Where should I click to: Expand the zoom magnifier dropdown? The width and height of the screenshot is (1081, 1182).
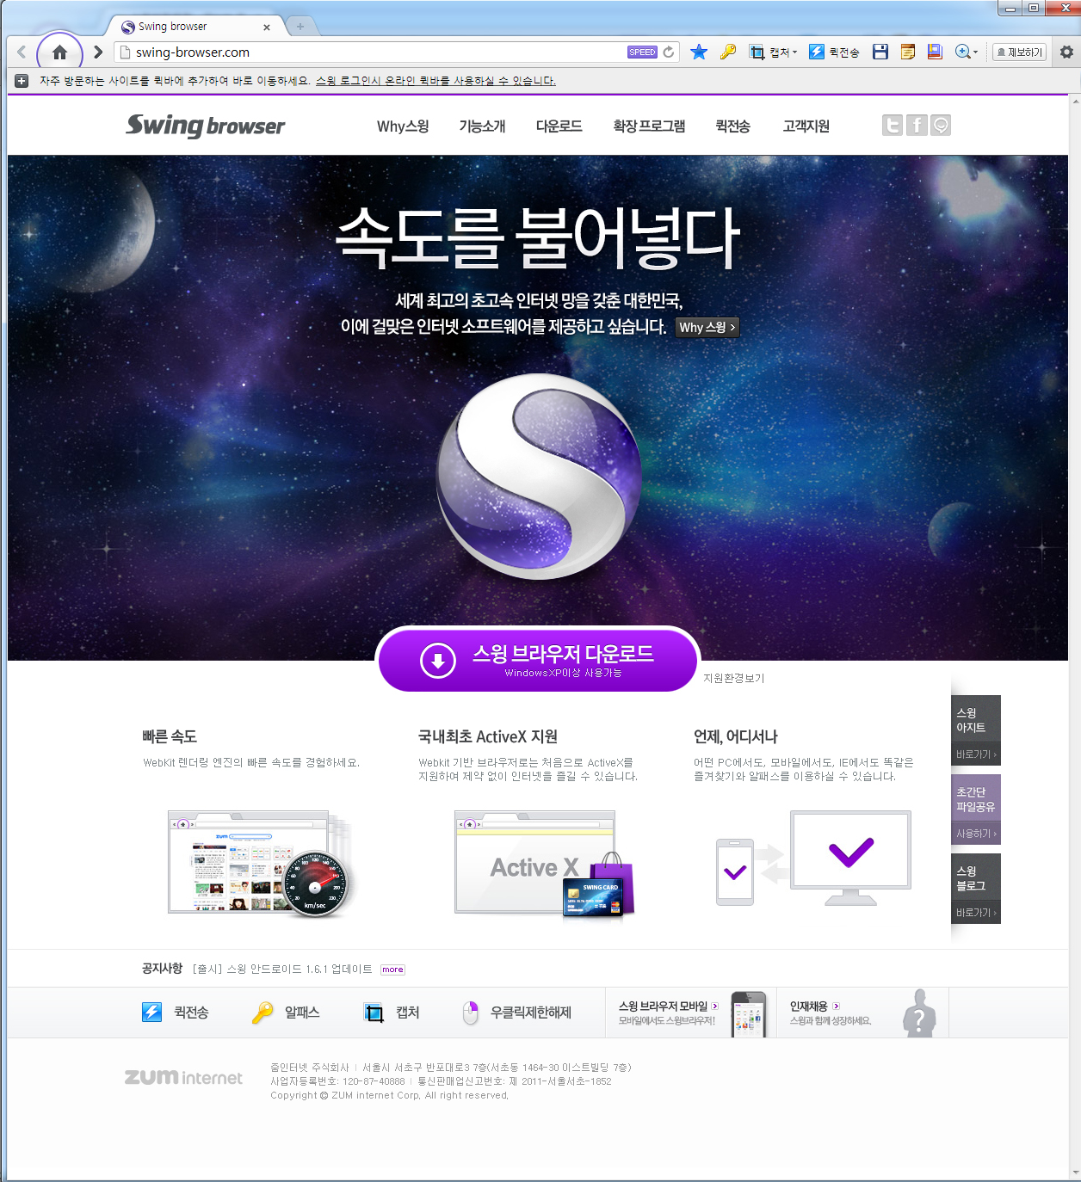point(967,52)
